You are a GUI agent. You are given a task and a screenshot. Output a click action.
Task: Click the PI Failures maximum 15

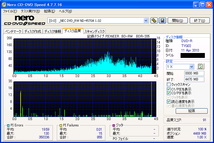pos(100,133)
